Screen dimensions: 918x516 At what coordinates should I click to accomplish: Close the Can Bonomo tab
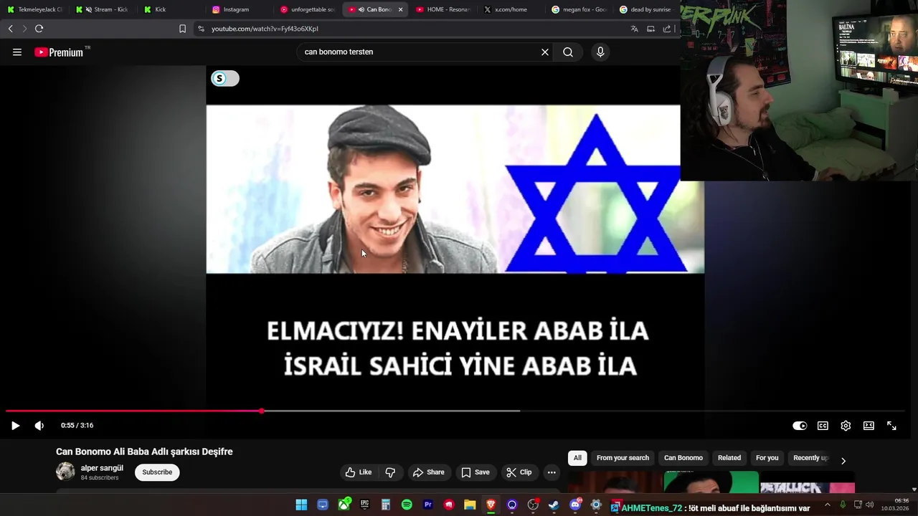[x=400, y=9]
